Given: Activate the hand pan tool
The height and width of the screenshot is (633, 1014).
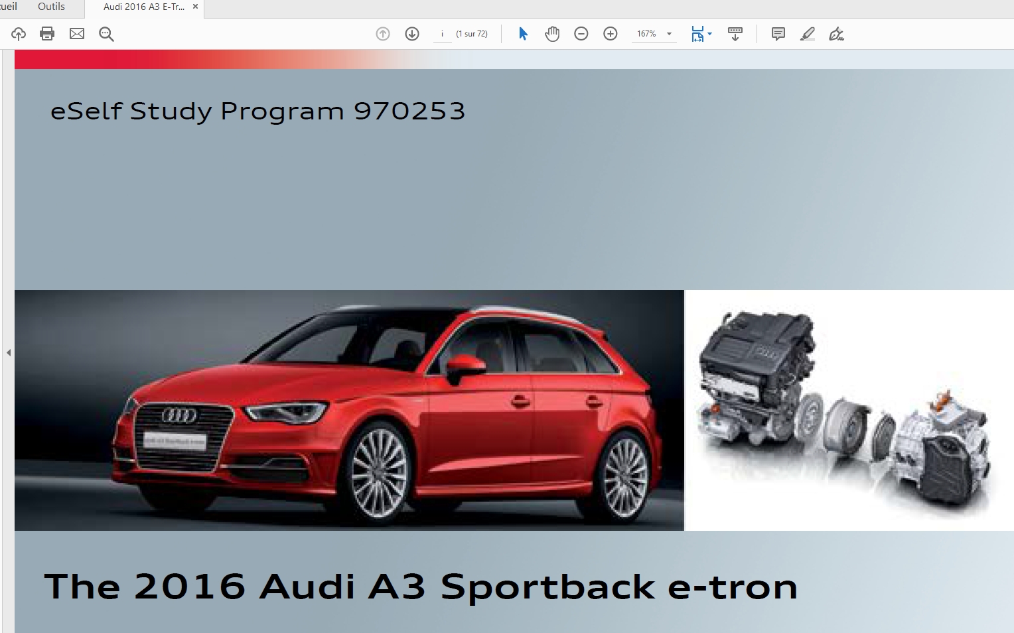Looking at the screenshot, I should pyautogui.click(x=552, y=34).
